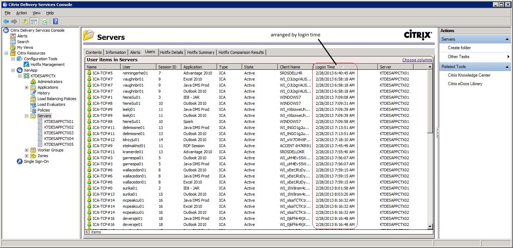Select the Administrators tree item
This screenshot has width=513, height=248.
50,82
